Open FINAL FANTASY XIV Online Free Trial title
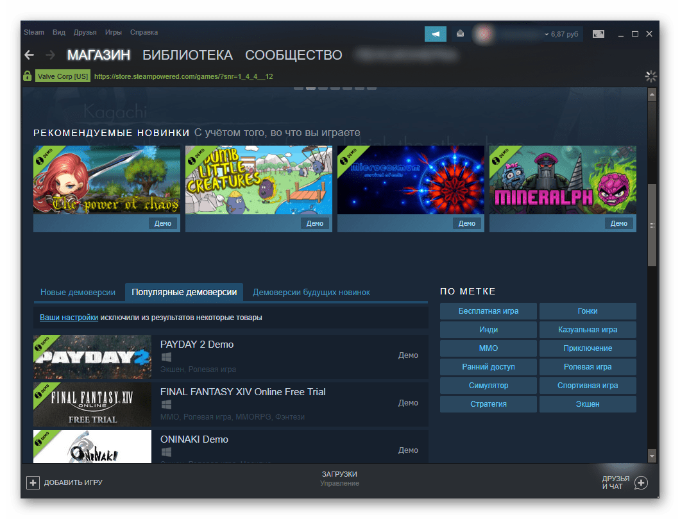680x519 pixels. 243,392
